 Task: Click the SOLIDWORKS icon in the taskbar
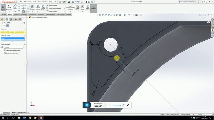[x=41, y=118]
